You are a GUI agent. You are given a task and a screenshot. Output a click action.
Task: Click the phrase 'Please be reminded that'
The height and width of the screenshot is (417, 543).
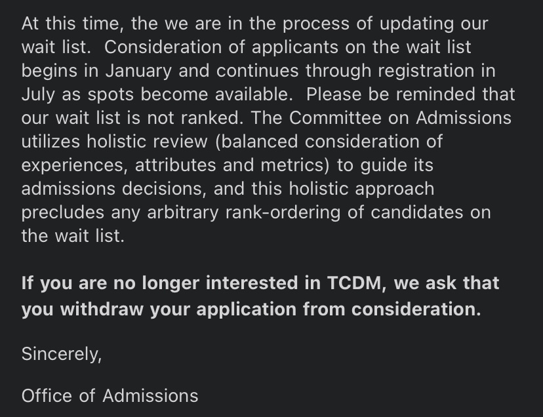pyautogui.click(x=411, y=94)
